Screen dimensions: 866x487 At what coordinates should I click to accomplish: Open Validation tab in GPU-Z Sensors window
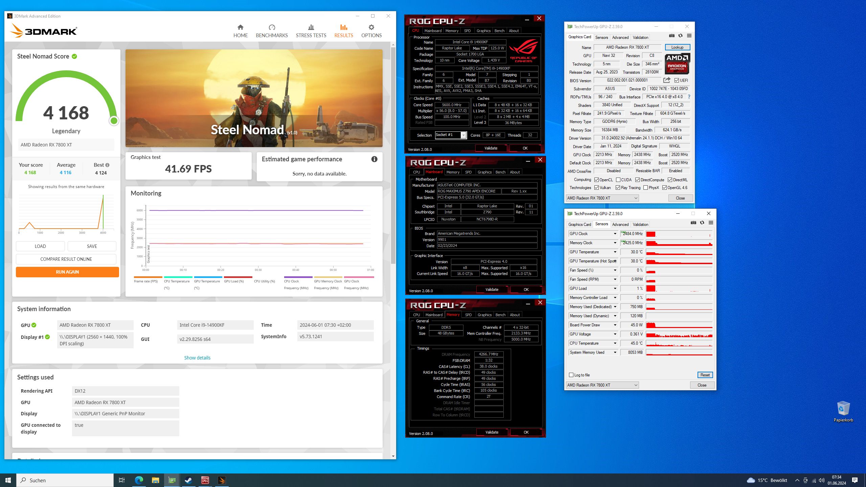point(640,225)
